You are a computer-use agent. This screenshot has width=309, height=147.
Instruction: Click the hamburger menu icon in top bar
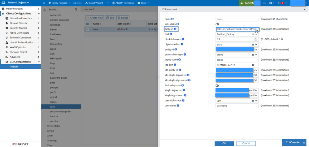point(44,3)
